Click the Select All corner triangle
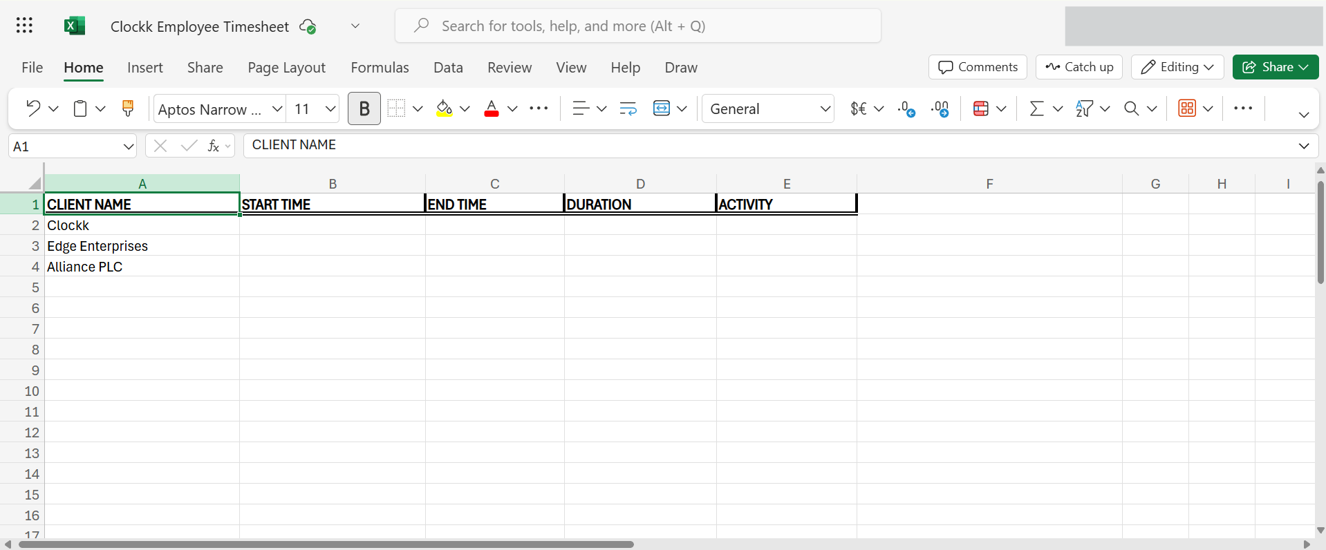The image size is (1326, 550). [x=35, y=183]
